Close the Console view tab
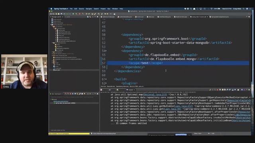255x143 pixels. 134,90
